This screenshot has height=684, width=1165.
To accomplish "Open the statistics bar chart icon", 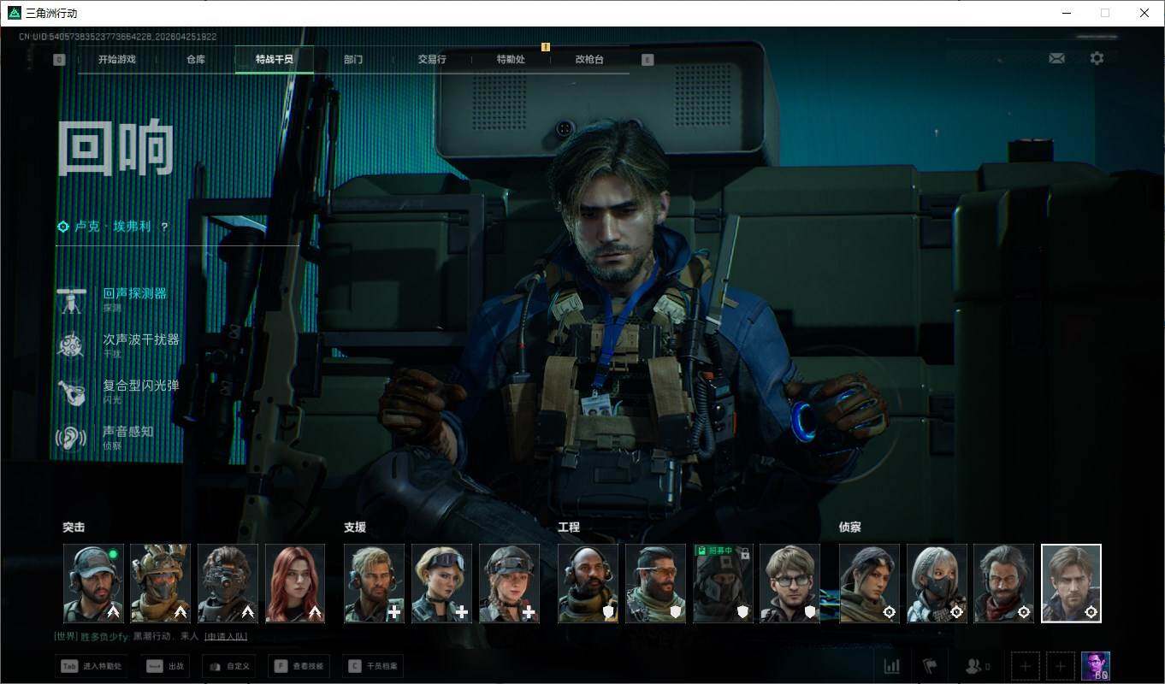I will click(x=891, y=666).
